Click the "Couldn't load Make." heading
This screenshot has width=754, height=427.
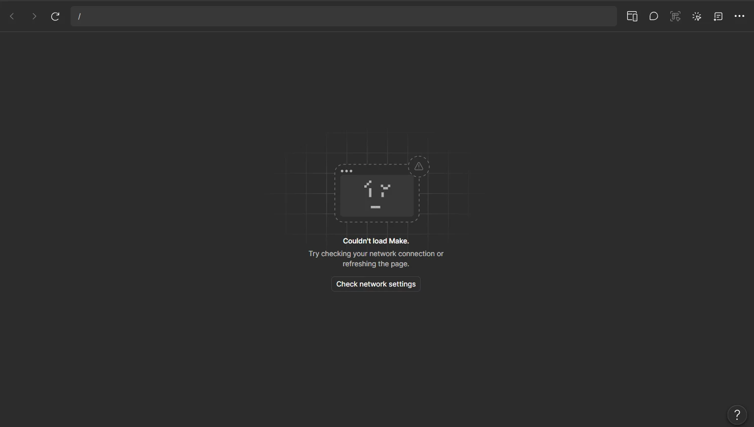tap(376, 241)
